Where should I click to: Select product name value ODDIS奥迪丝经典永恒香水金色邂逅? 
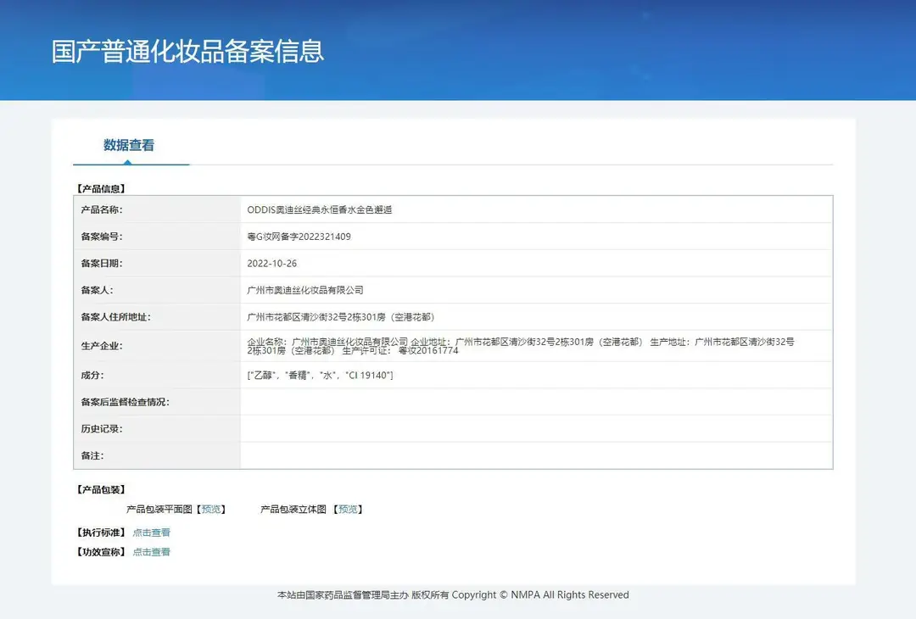click(320, 209)
